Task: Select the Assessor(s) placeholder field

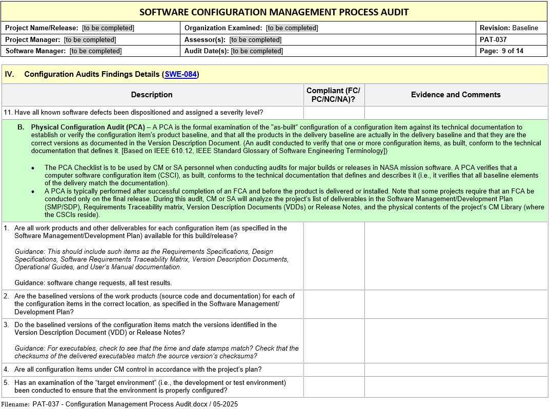Action: click(255, 39)
